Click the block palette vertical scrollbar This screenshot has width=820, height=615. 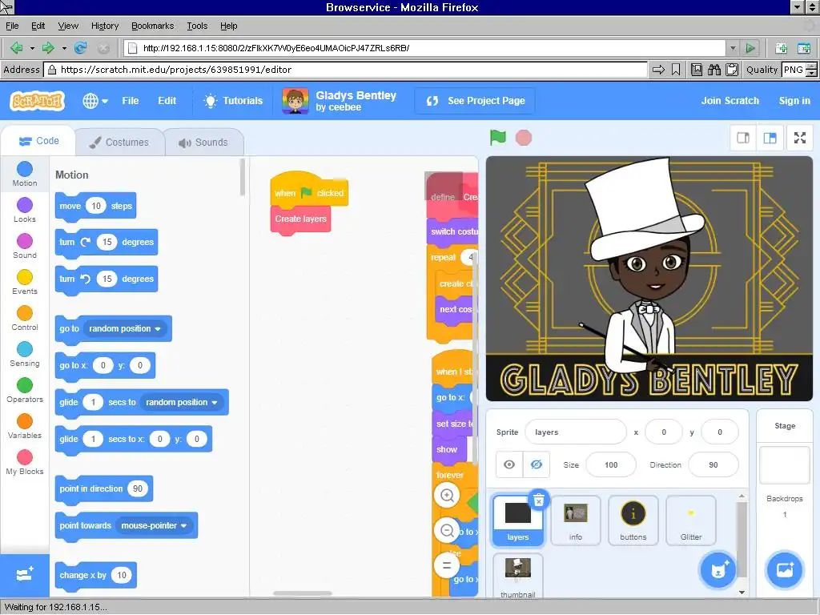(242, 177)
